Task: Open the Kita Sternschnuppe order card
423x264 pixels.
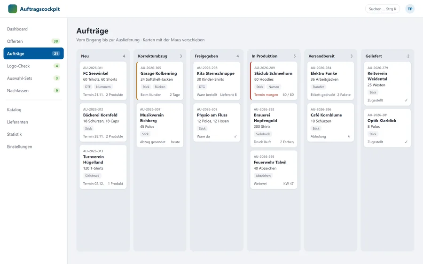Action: 217,81
